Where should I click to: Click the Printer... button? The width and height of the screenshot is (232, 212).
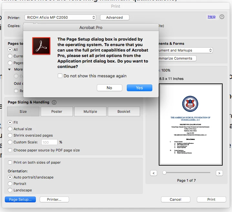pyautogui.click(x=54, y=199)
